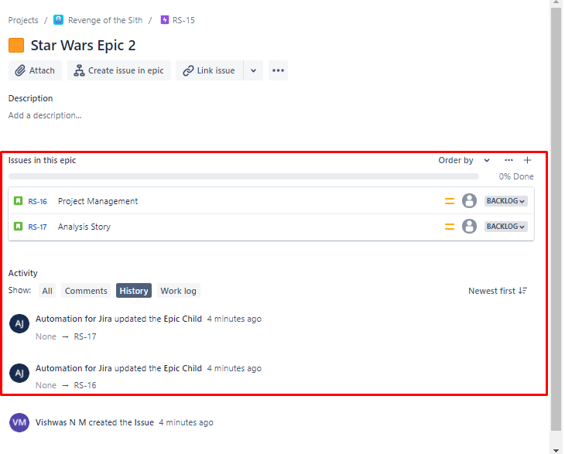
Task: Click the Project Management issue summary
Action: 98,201
